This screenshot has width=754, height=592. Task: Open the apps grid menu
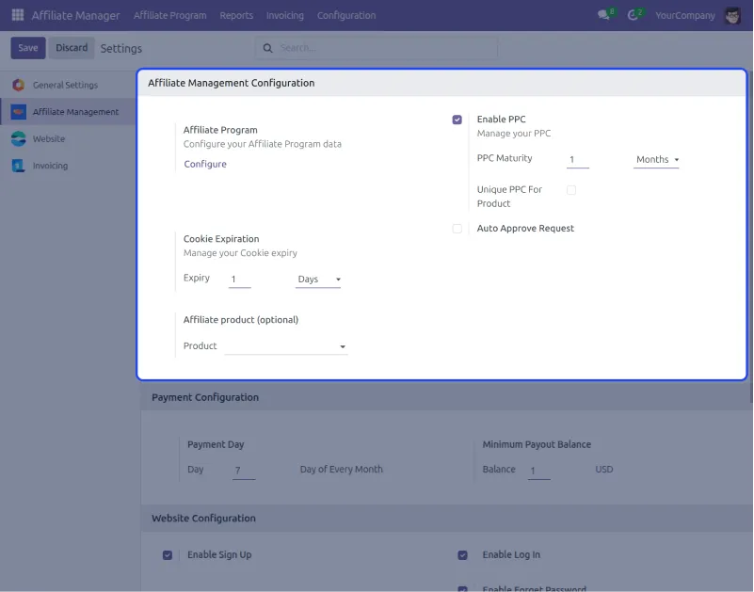pos(16,14)
